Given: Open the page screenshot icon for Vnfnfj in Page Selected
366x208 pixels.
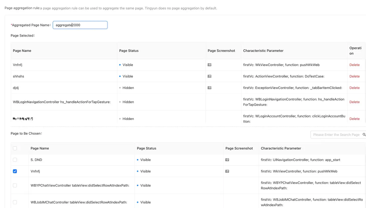Looking at the screenshot, I should (209, 65).
